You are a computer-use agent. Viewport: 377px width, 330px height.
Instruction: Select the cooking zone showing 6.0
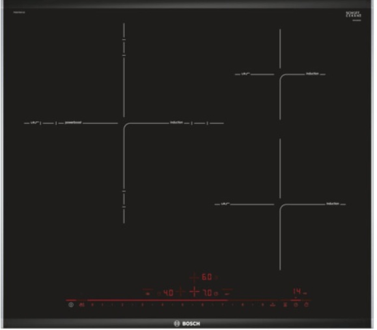207,277
